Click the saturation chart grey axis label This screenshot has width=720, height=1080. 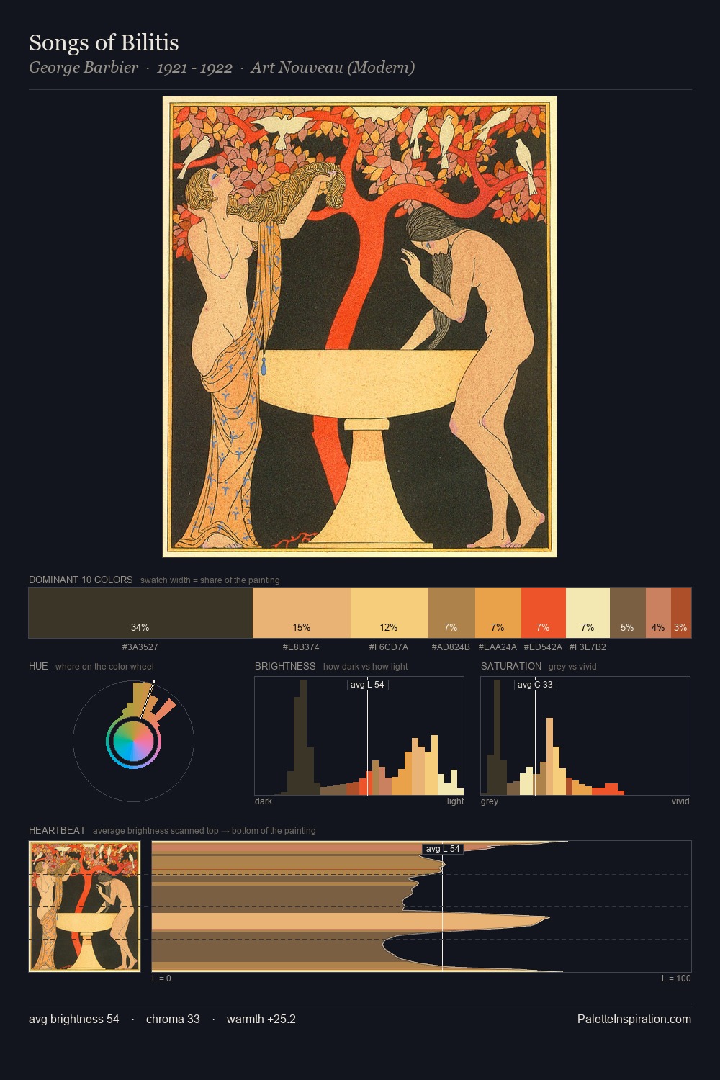pos(490,801)
